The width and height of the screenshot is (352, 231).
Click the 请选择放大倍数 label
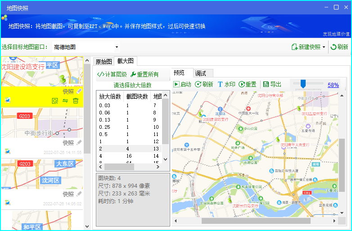(132, 85)
